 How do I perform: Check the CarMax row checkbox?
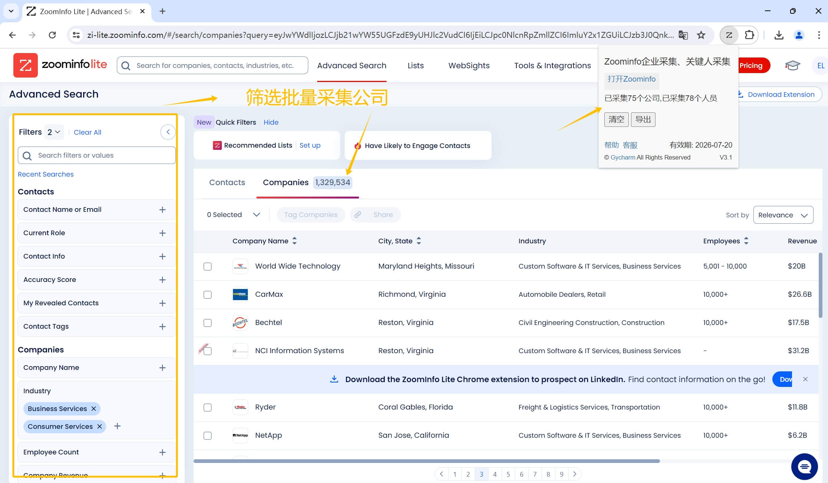point(208,295)
